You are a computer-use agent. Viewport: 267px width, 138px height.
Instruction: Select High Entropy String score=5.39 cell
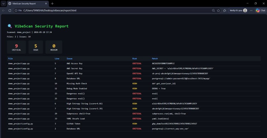[84, 109]
